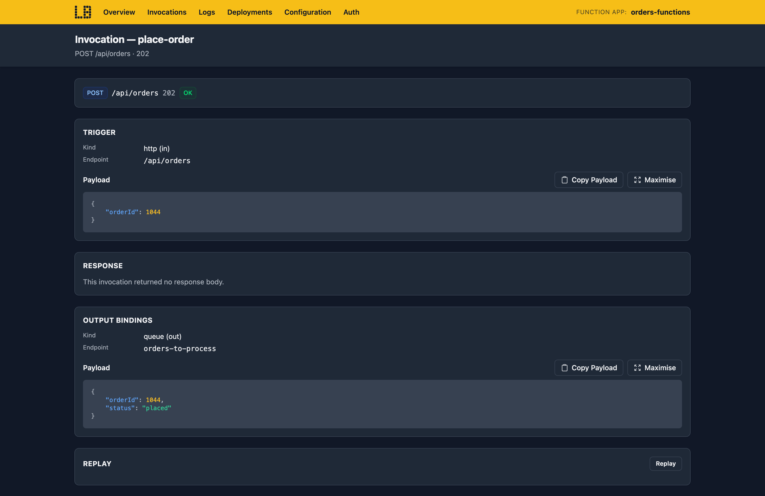Click the Output Bindings payload code block
This screenshot has width=765, height=496.
click(x=382, y=404)
